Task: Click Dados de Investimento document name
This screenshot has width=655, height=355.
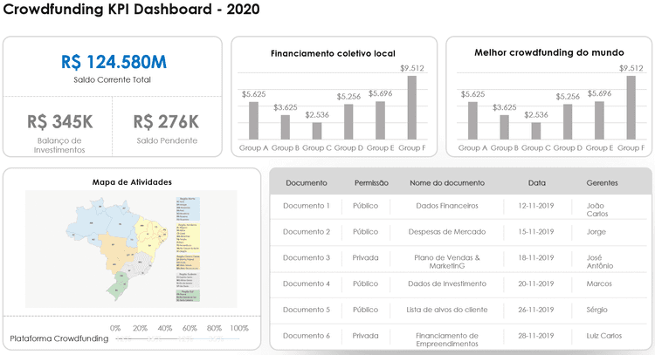Action: pos(447,283)
